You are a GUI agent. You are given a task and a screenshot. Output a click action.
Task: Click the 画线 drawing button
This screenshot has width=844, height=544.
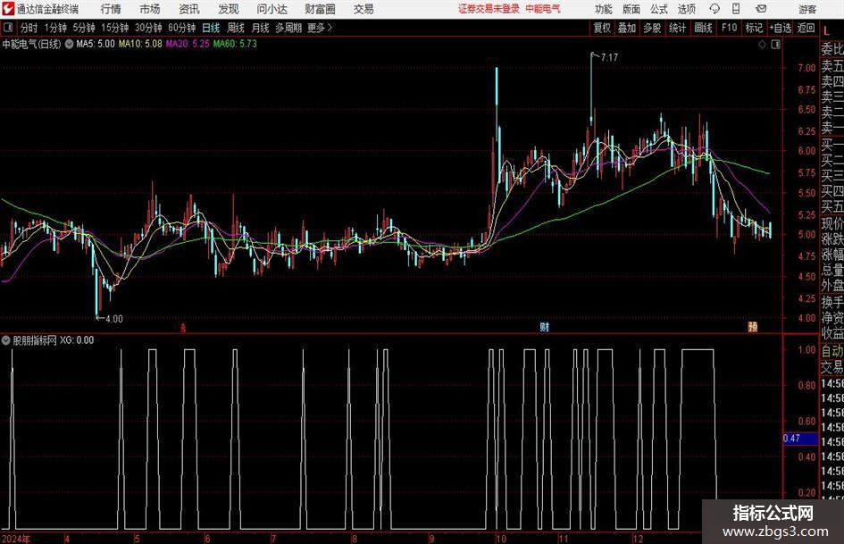[x=704, y=28]
